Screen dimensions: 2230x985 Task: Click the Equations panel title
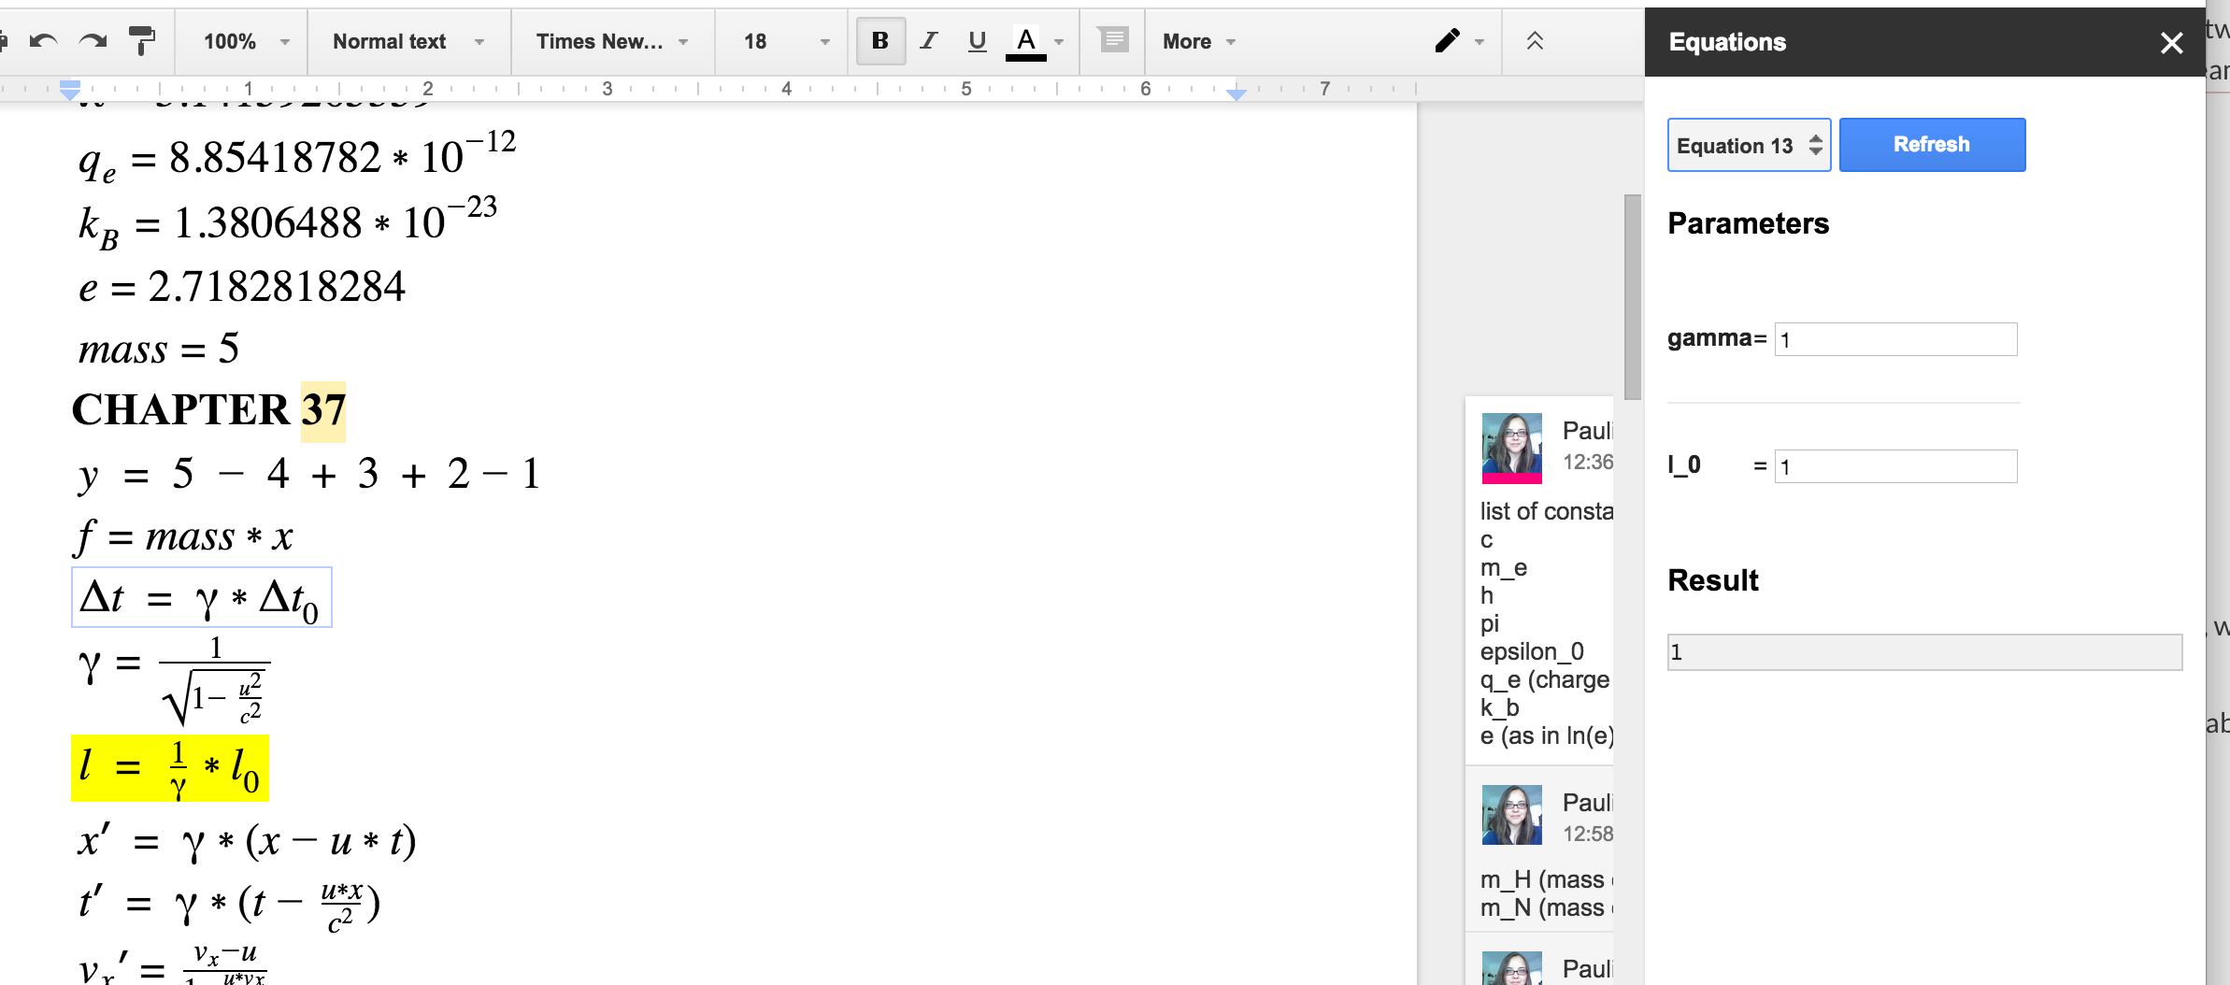point(1727,42)
